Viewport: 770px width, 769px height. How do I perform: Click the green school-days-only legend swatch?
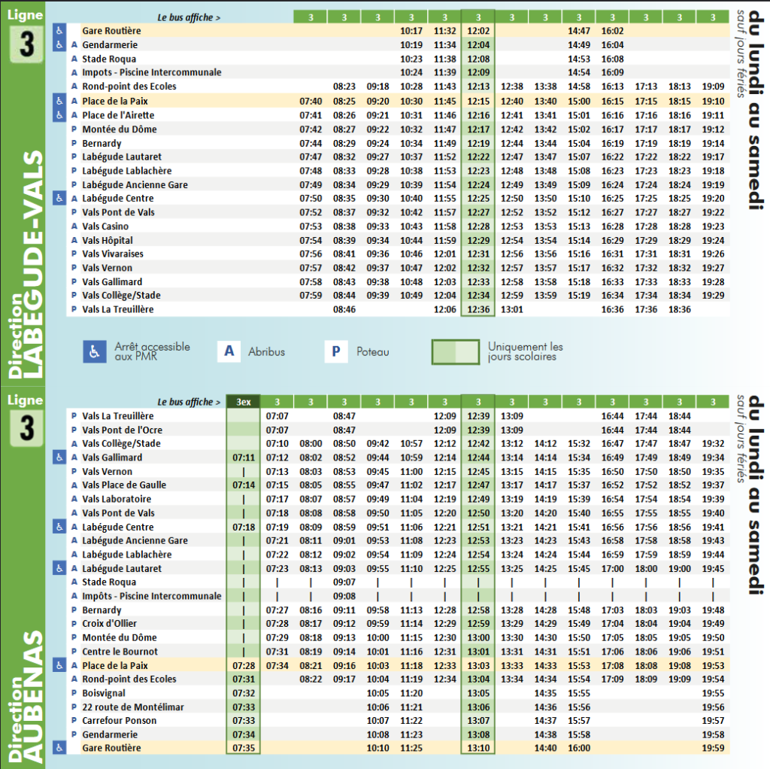455,352
